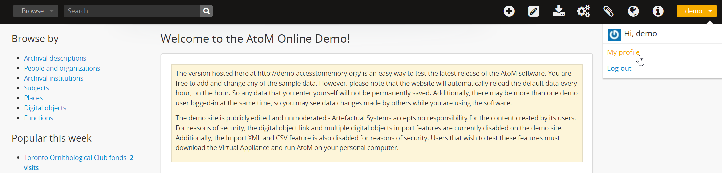The height and width of the screenshot is (173, 722).
Task: Open the Digital objects link
Action: point(45,108)
